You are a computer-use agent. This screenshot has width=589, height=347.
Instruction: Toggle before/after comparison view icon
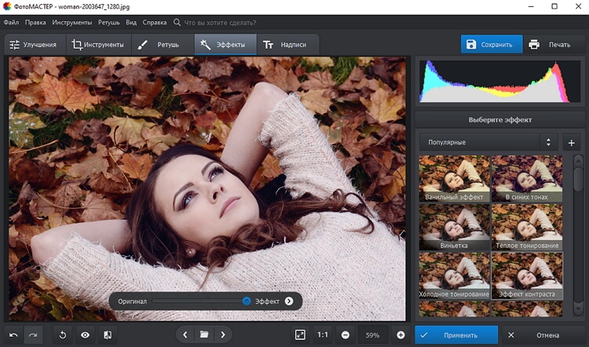pos(107,335)
